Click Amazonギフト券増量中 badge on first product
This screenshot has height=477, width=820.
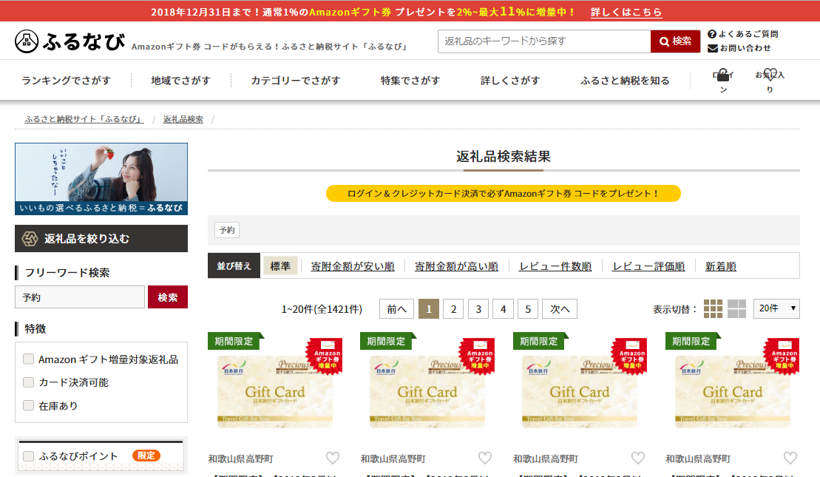click(x=326, y=356)
